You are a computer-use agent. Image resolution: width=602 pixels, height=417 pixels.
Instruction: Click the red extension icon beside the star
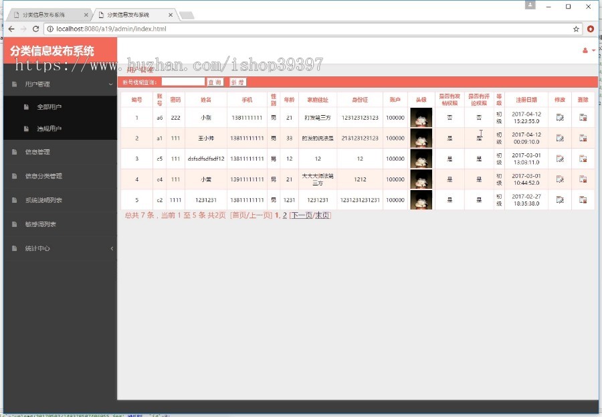pyautogui.click(x=591, y=29)
